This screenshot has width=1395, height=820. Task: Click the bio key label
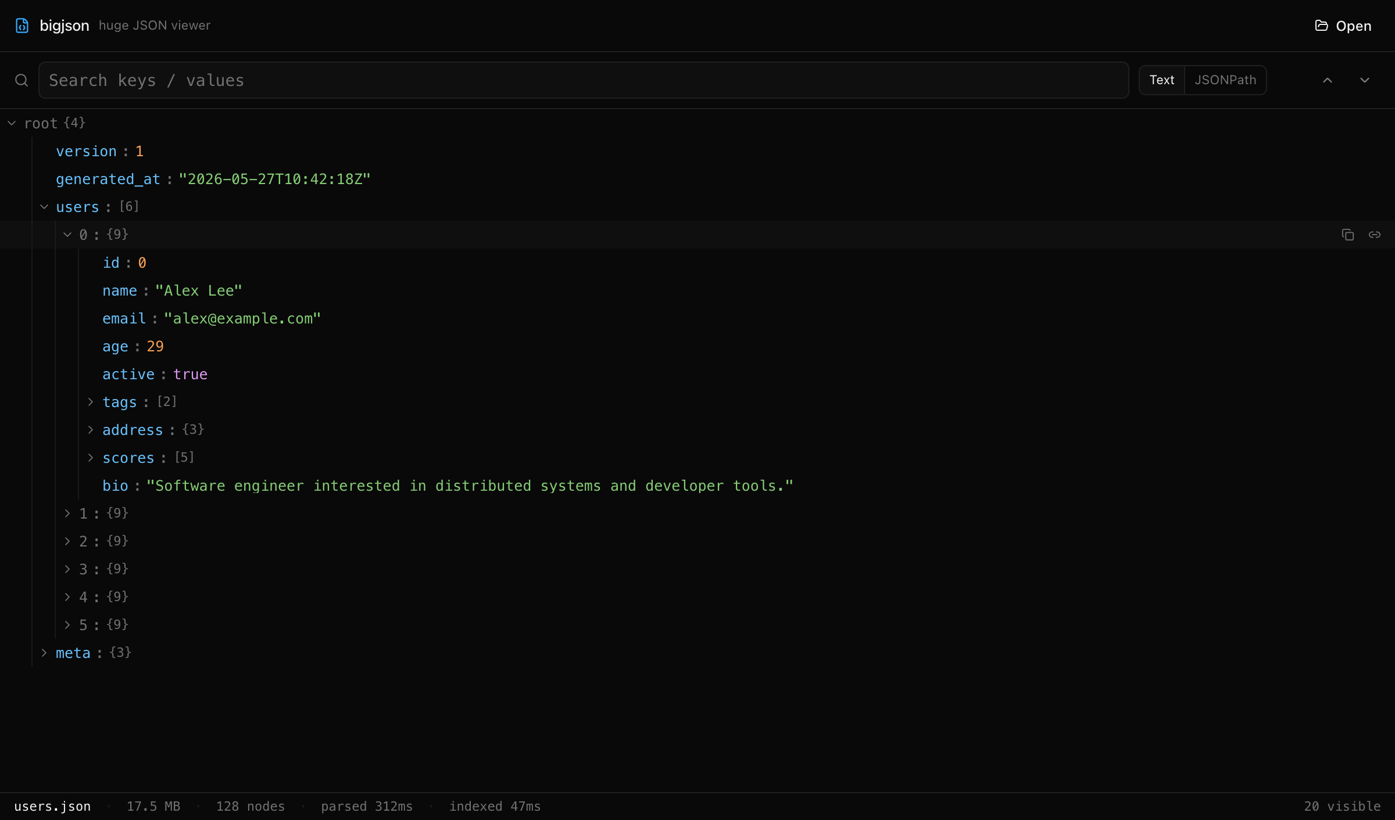click(x=115, y=485)
